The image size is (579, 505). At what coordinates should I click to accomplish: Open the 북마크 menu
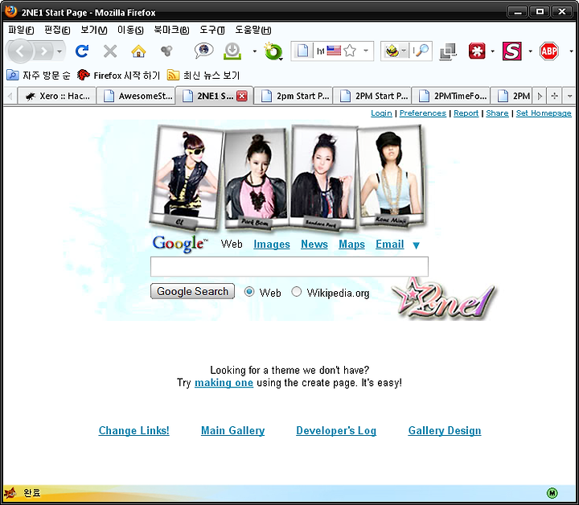click(x=171, y=30)
